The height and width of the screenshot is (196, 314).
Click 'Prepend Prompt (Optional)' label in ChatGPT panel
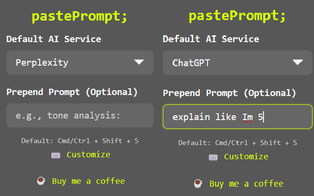[230, 93]
